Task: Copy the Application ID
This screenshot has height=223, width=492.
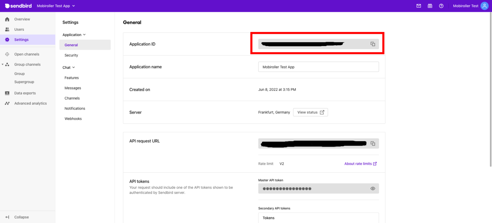Action: pos(373,44)
